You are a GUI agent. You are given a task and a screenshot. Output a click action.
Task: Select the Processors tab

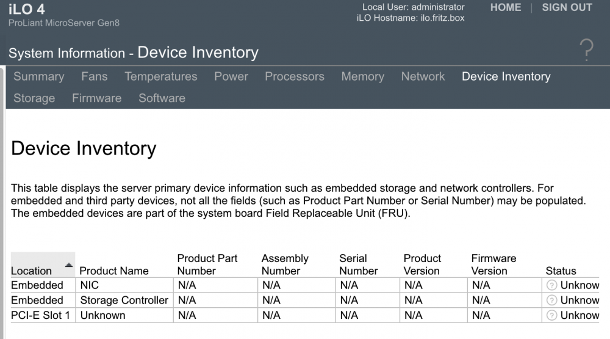click(x=295, y=76)
